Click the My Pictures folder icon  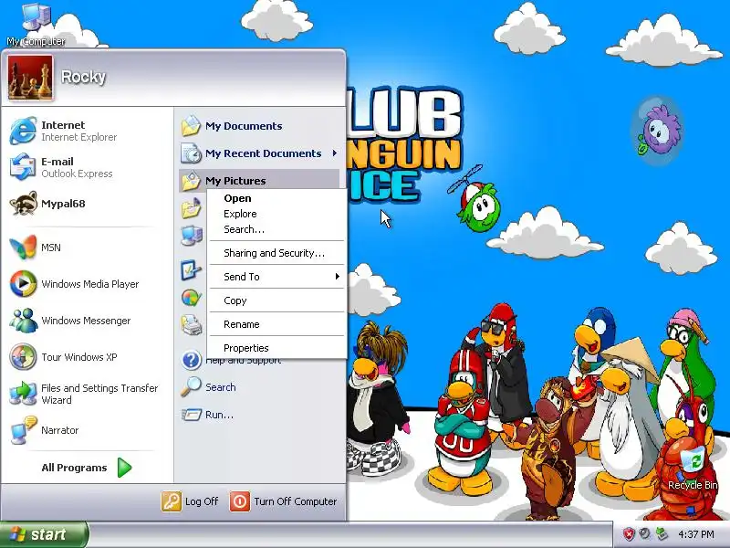tap(191, 181)
